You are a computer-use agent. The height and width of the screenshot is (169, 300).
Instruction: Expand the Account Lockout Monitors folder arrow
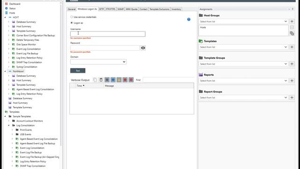click(x=9, y=121)
